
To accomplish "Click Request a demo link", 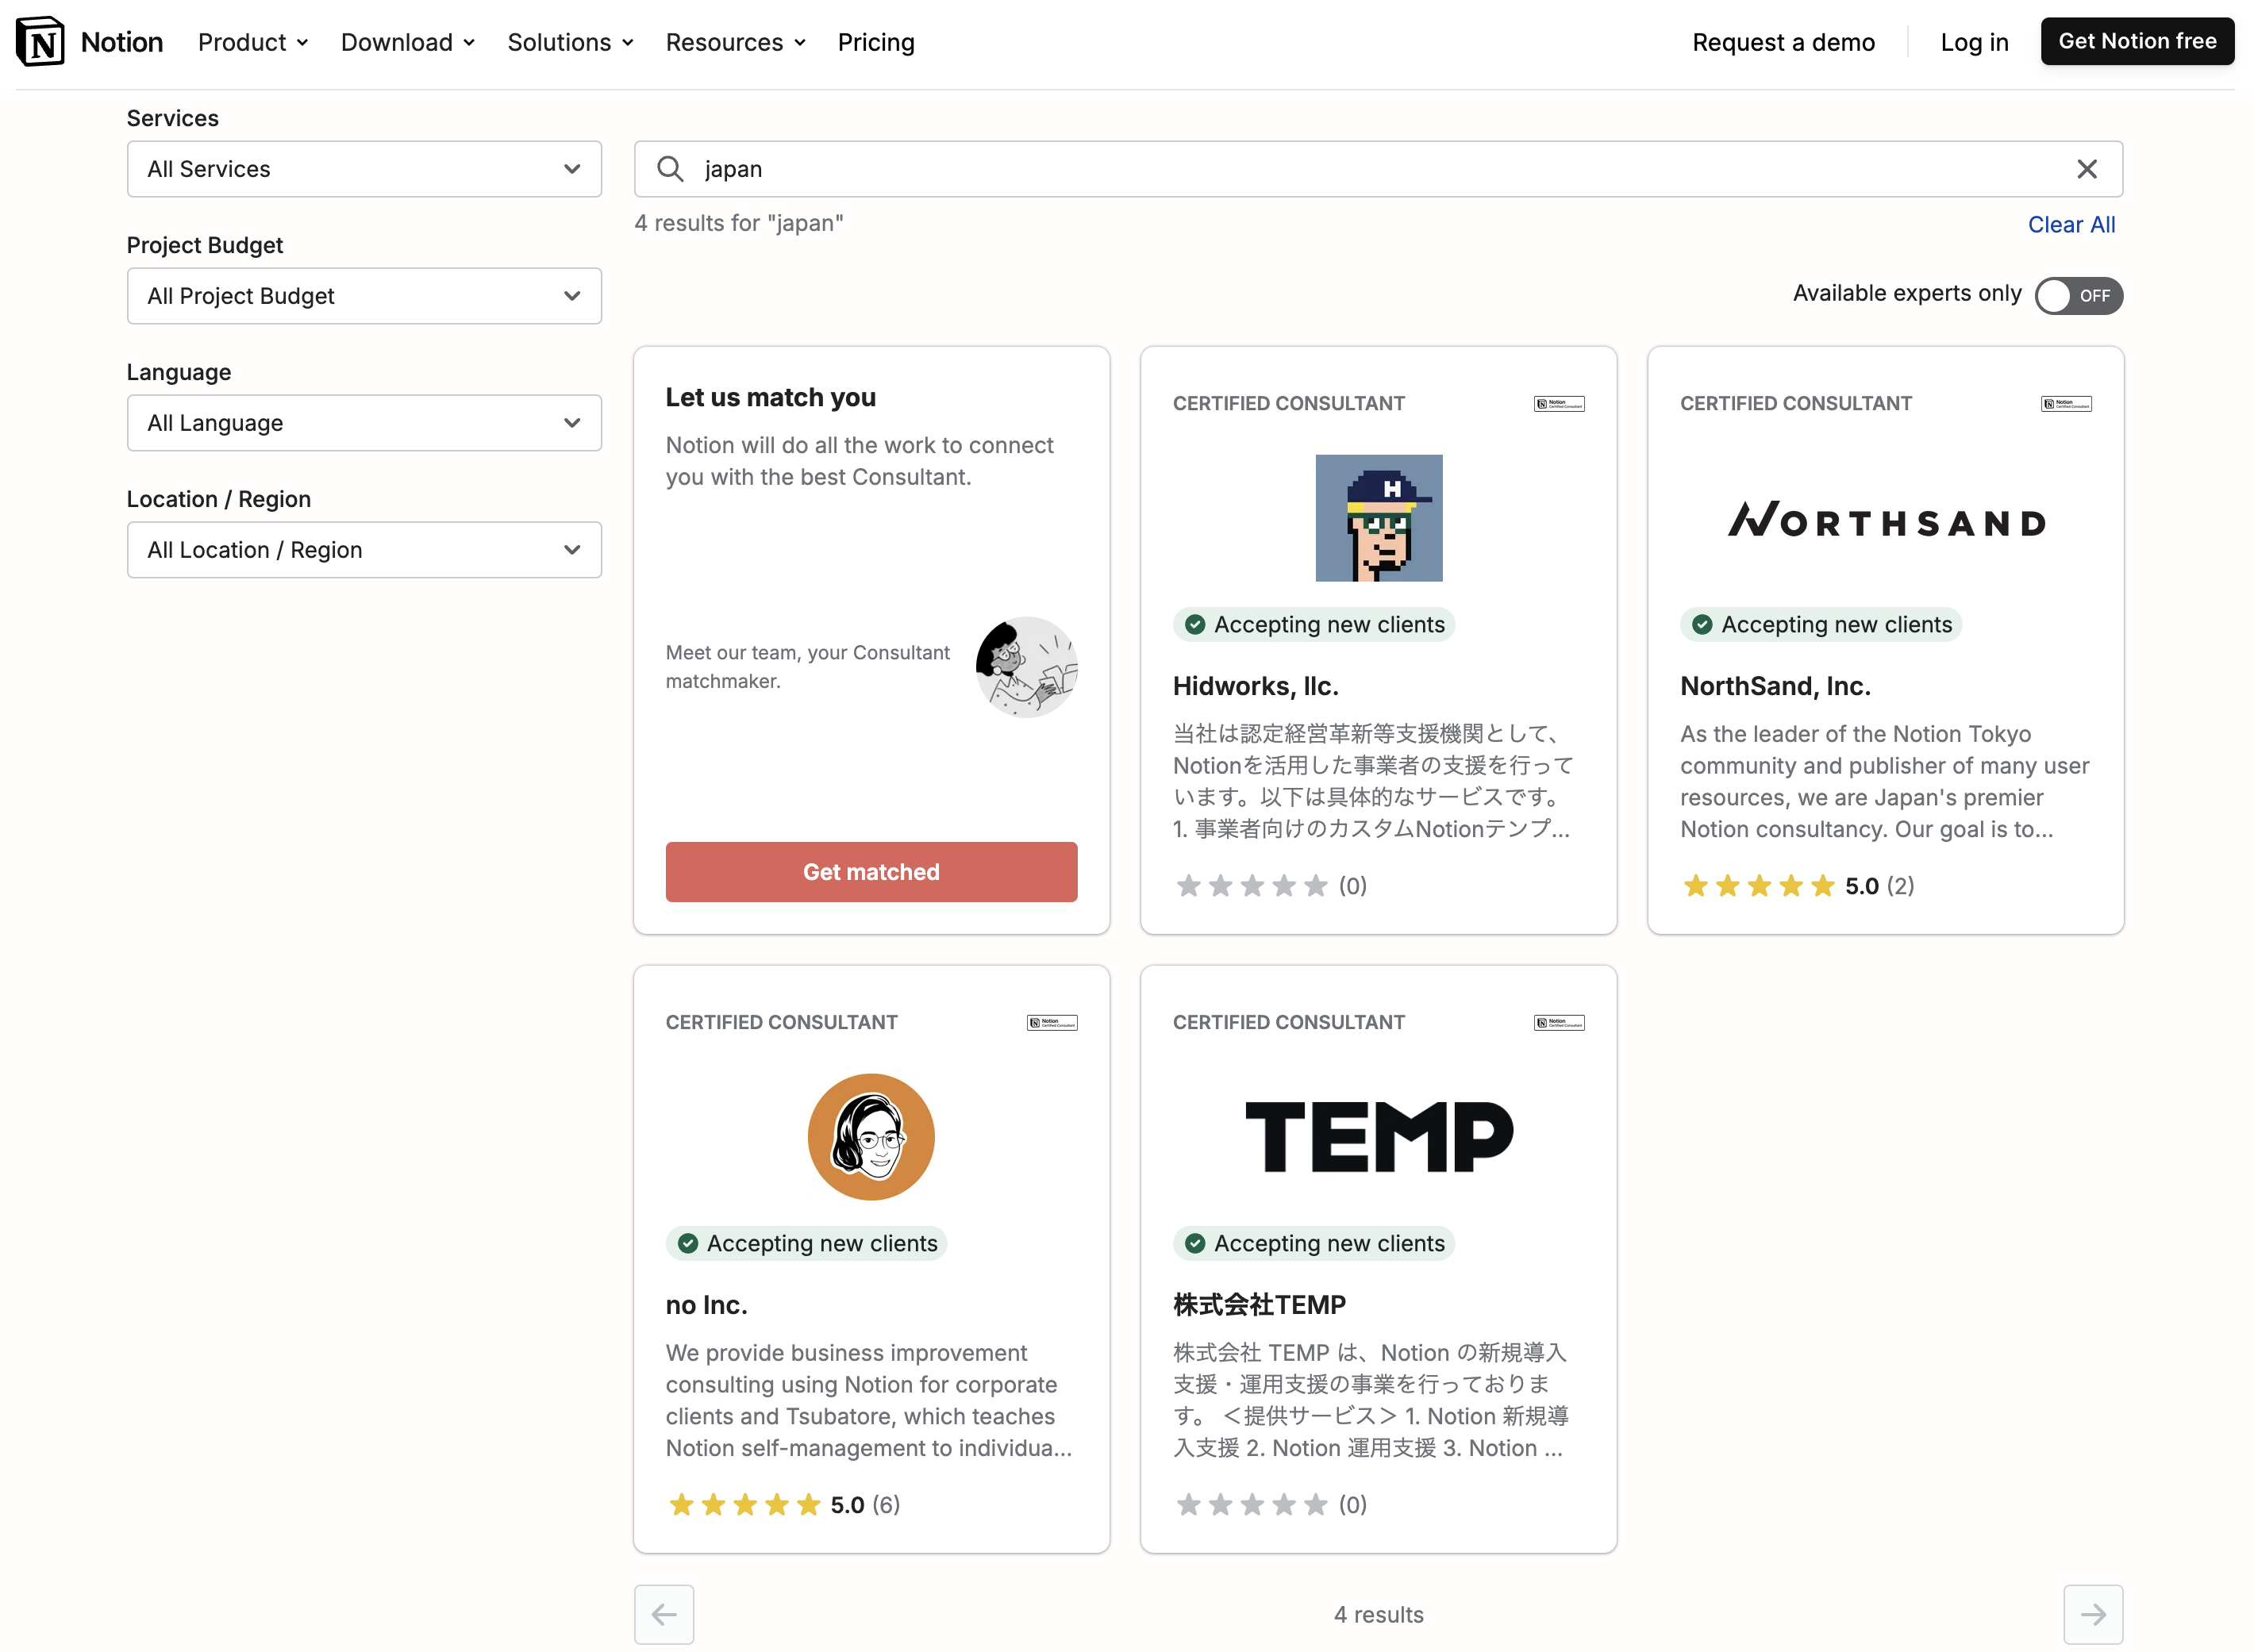I will click(x=1783, y=42).
